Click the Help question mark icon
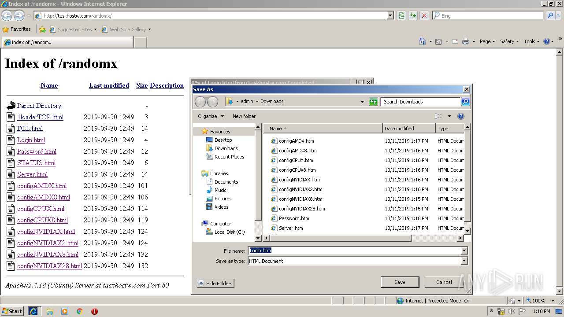This screenshot has height=317, width=564. (546, 41)
